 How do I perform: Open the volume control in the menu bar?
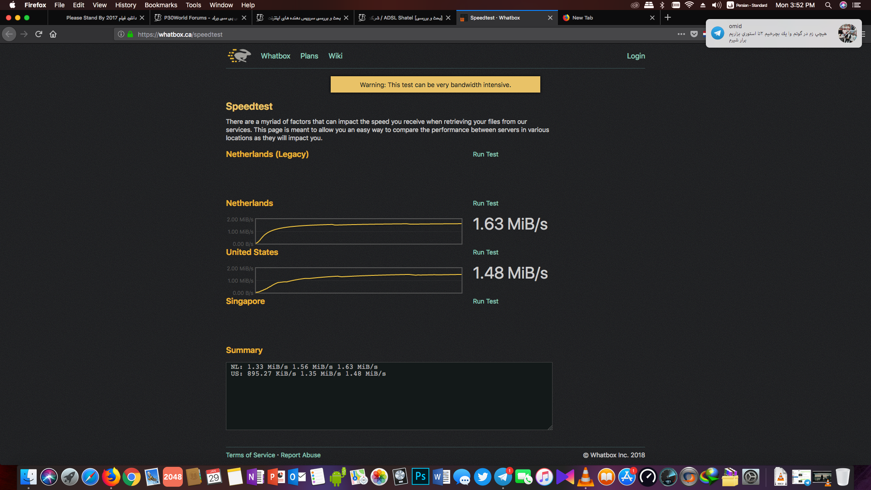click(x=717, y=5)
